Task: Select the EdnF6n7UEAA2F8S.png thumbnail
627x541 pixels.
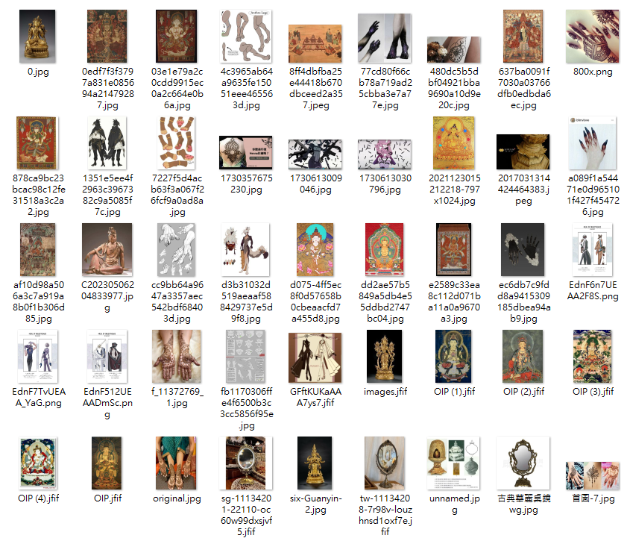Action: pos(593,250)
